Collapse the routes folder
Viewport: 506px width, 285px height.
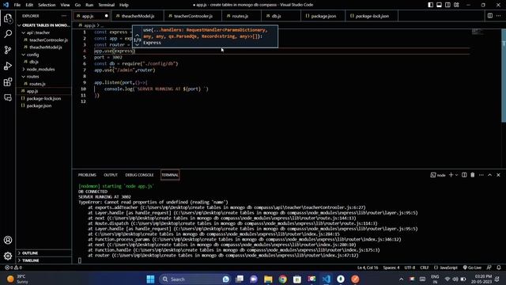32,77
